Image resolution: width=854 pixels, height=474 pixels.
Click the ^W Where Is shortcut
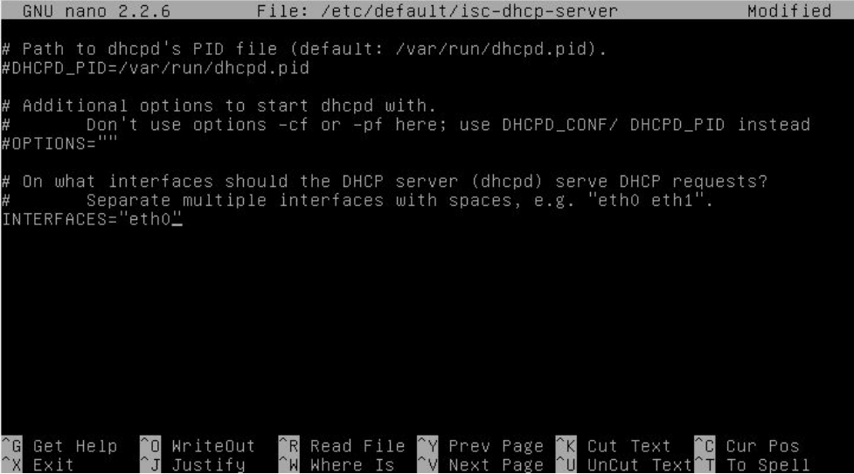point(337,464)
